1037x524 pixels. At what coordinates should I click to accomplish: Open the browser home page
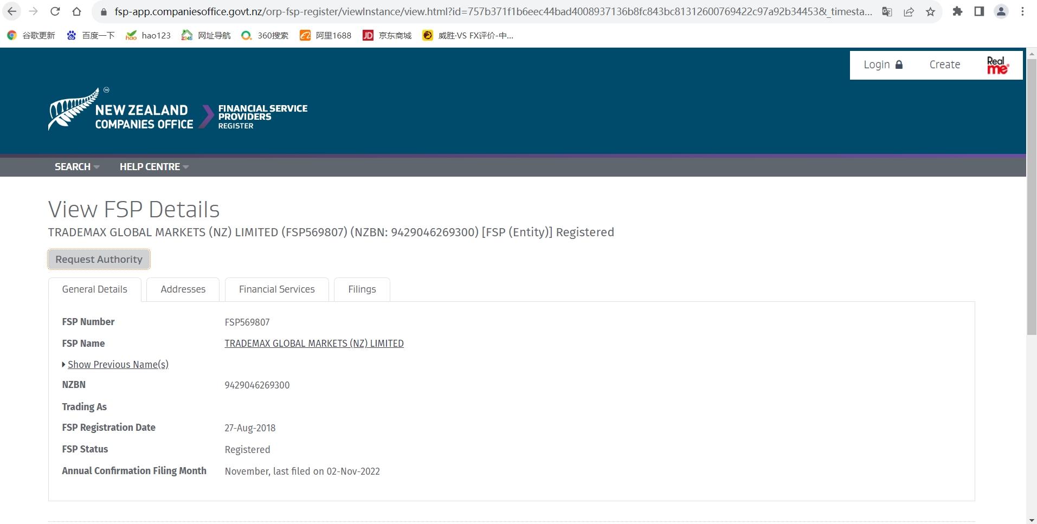pos(76,11)
